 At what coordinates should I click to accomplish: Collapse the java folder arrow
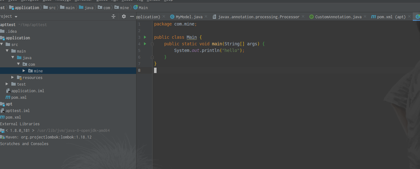13,58
